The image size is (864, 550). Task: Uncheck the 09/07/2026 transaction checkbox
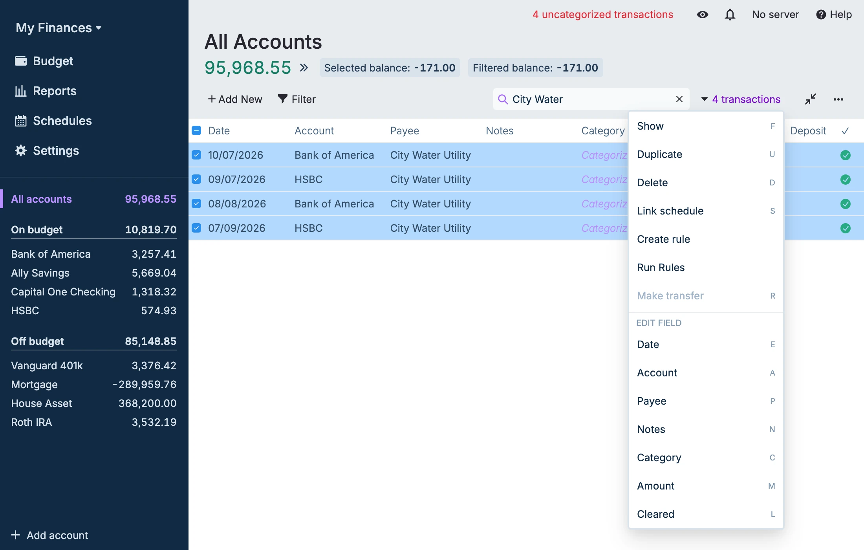(196, 179)
